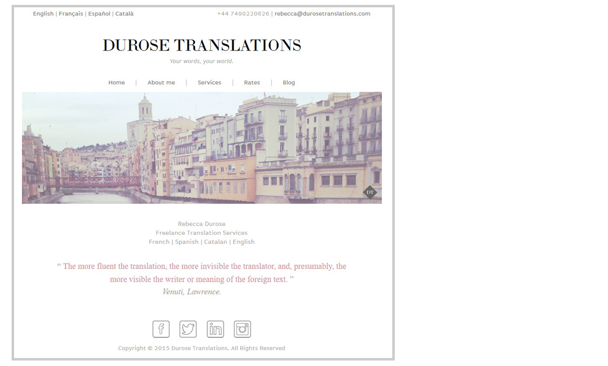Switch site language to Català
608x366 pixels.
coord(125,13)
